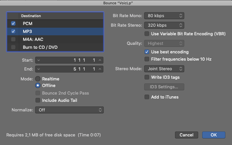The width and height of the screenshot is (232, 145).
Task: Click the OK button to bounce
Action: (213, 135)
